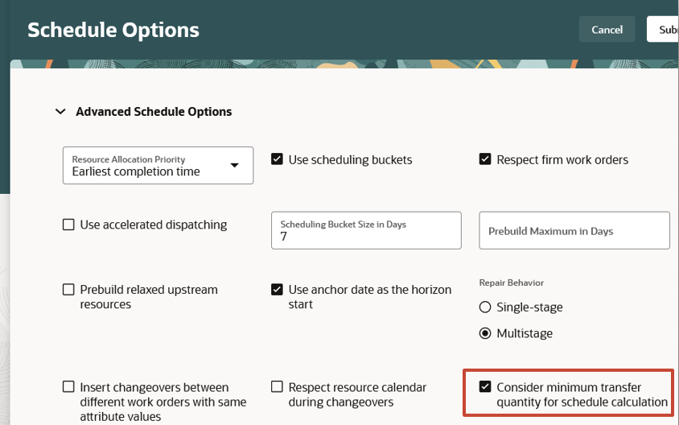The width and height of the screenshot is (679, 425).
Task: Click the Prebuild Maximum in Days field
Action: pyautogui.click(x=574, y=231)
